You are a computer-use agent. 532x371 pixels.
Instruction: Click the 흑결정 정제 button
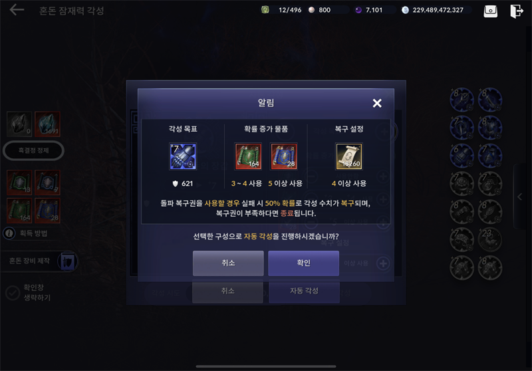coord(34,150)
